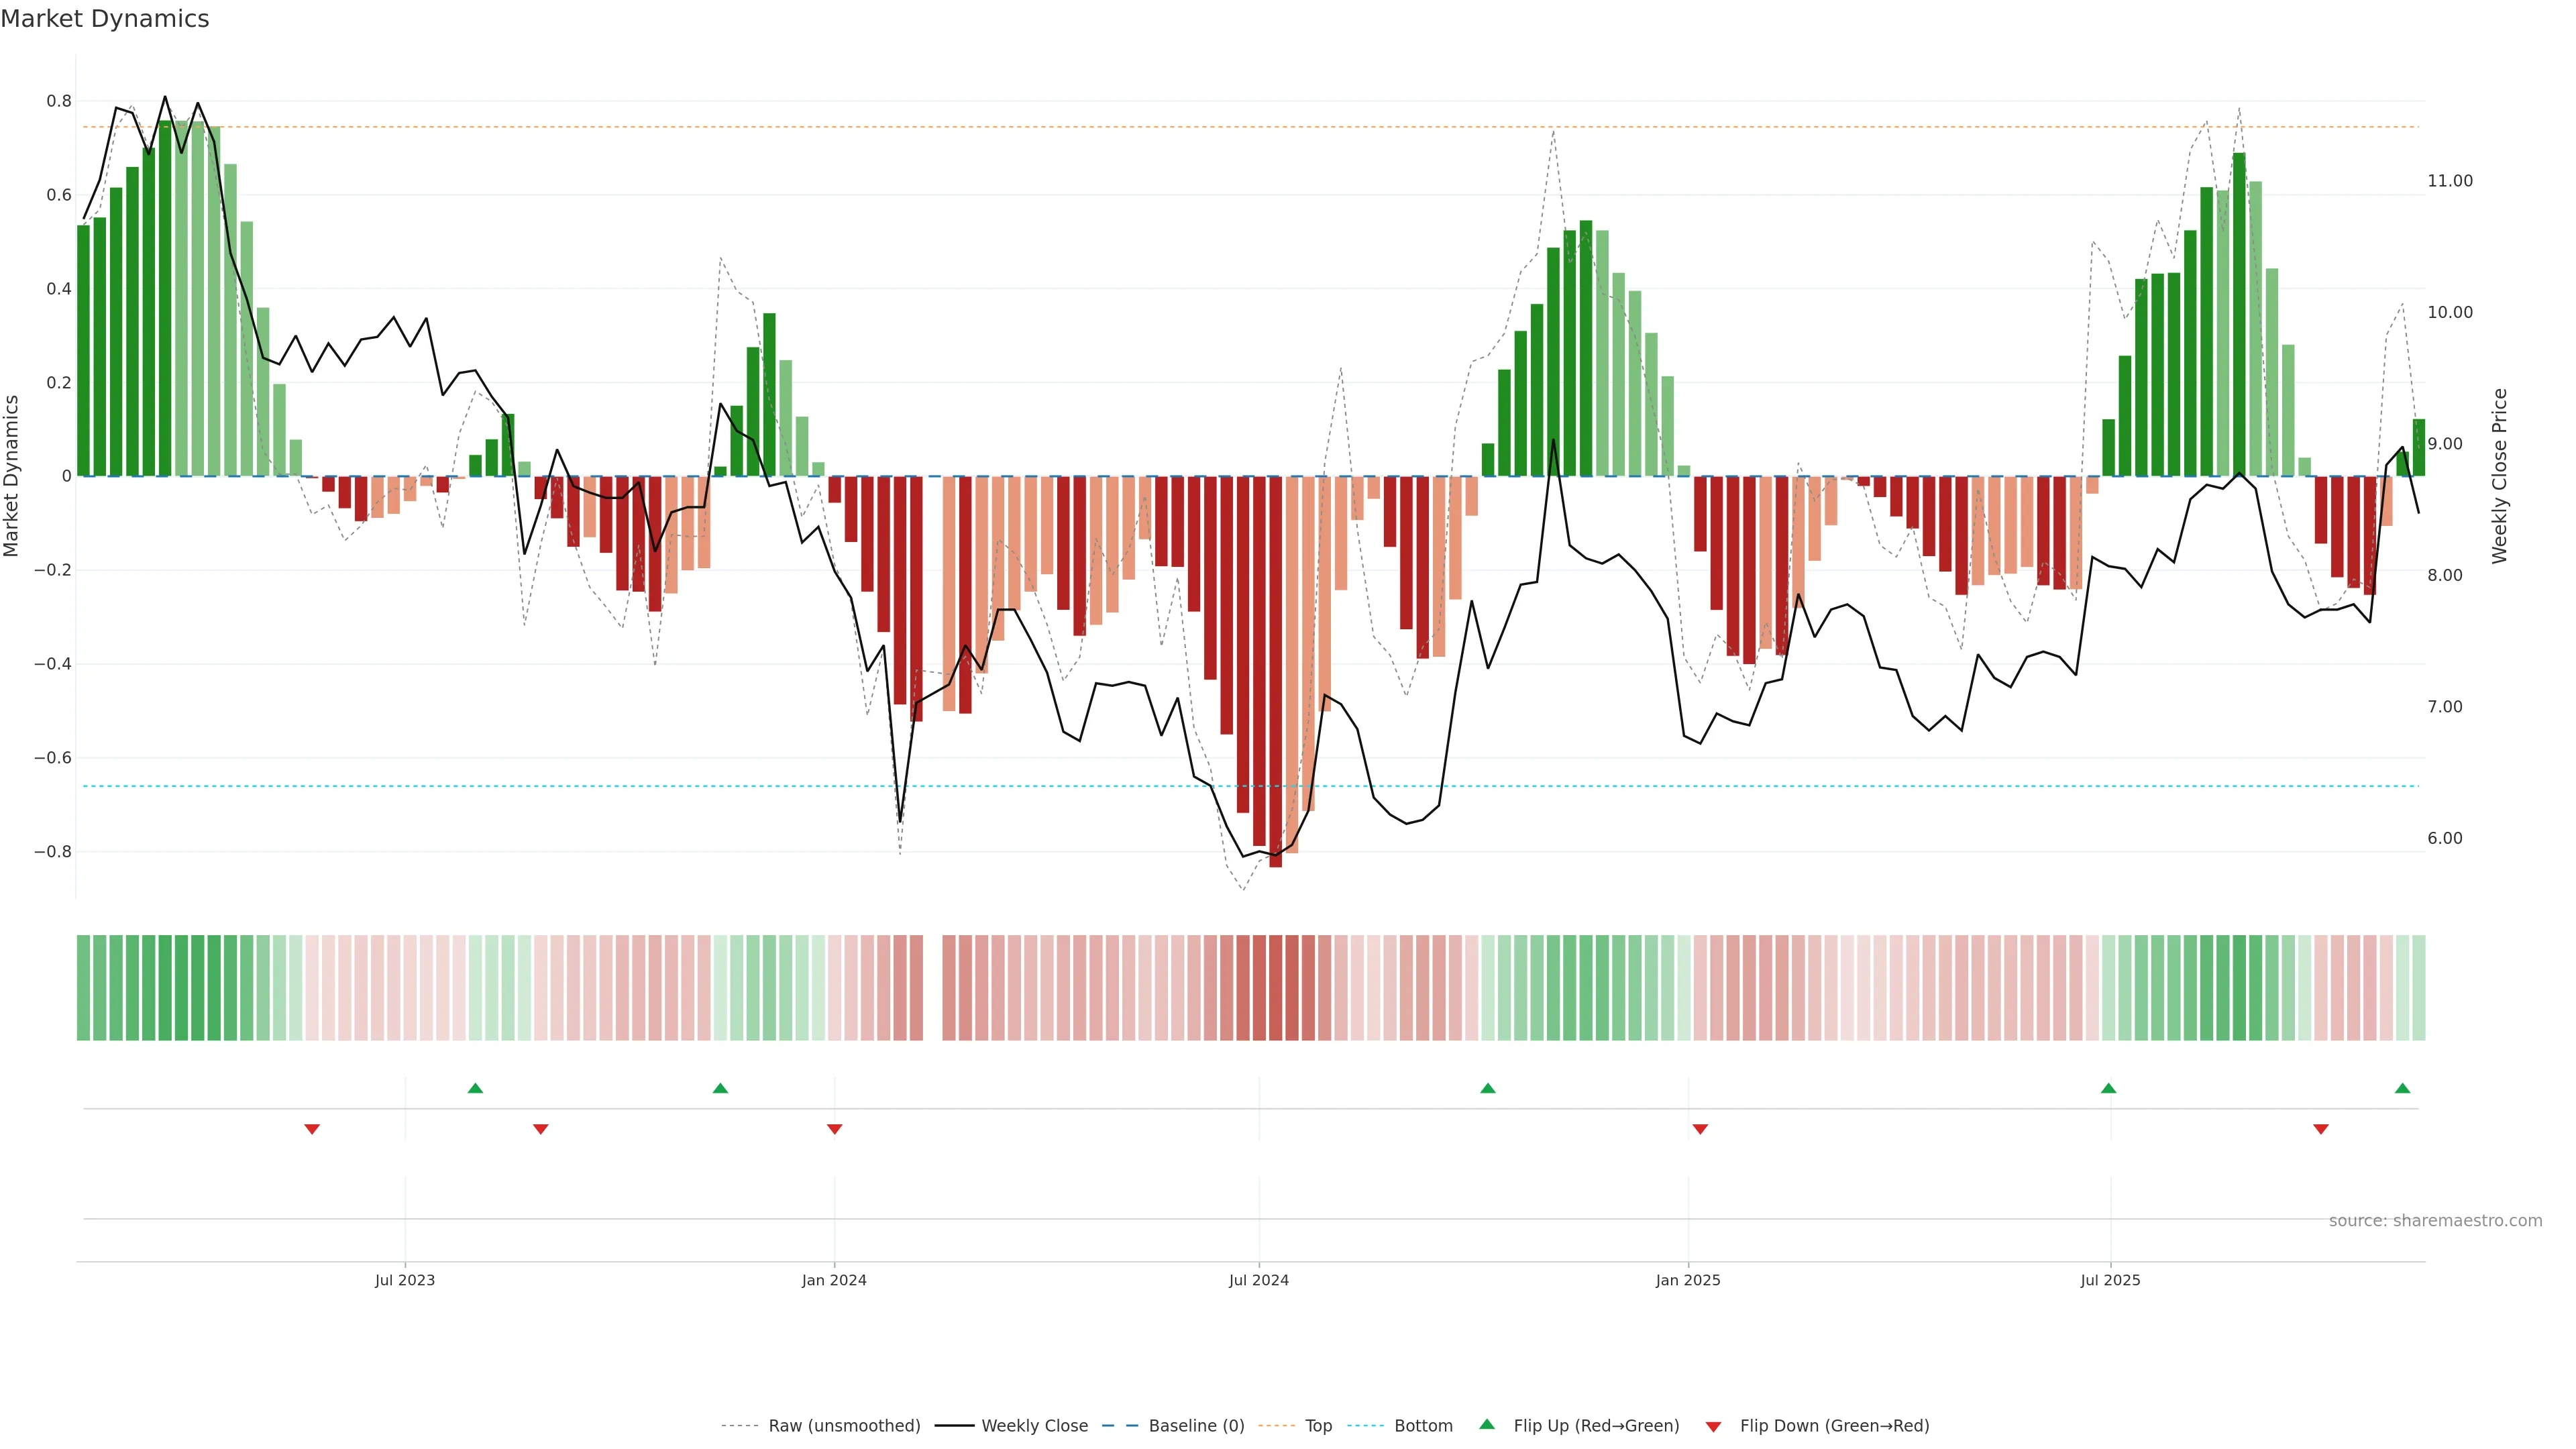Click the Flip Down marker at Jan 2024

(x=834, y=1129)
